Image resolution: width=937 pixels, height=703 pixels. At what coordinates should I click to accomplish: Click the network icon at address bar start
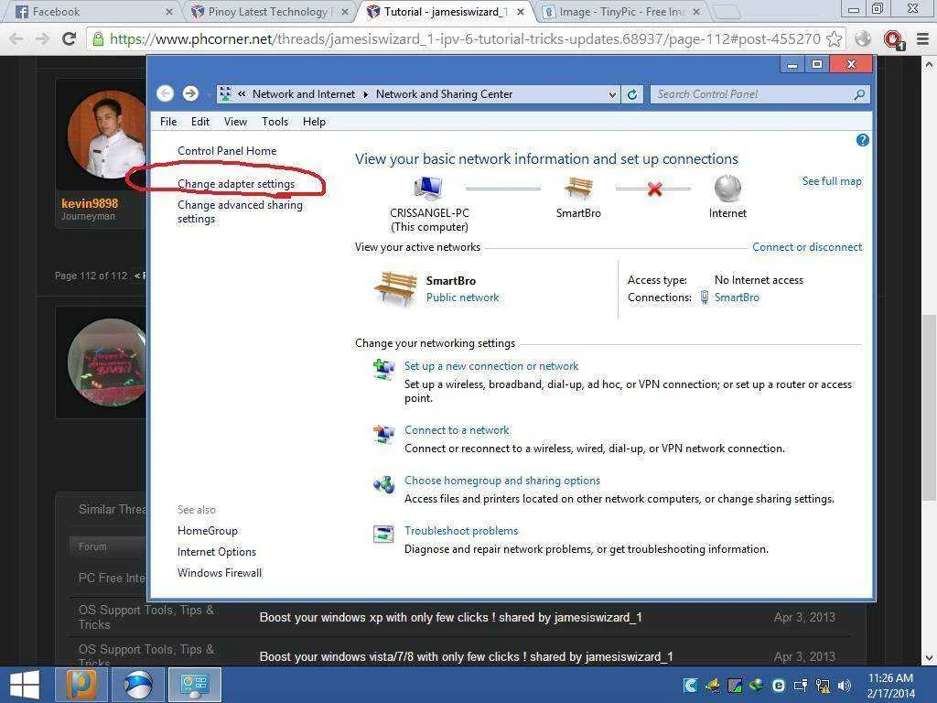225,94
